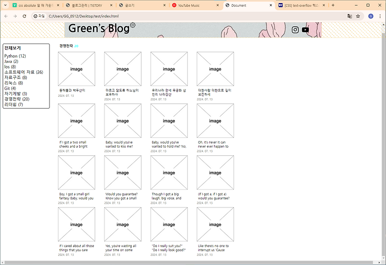Viewport: 386px width, 265px height.
Task: Open the profile avatar in Chrome toolbar
Action: 371,16
